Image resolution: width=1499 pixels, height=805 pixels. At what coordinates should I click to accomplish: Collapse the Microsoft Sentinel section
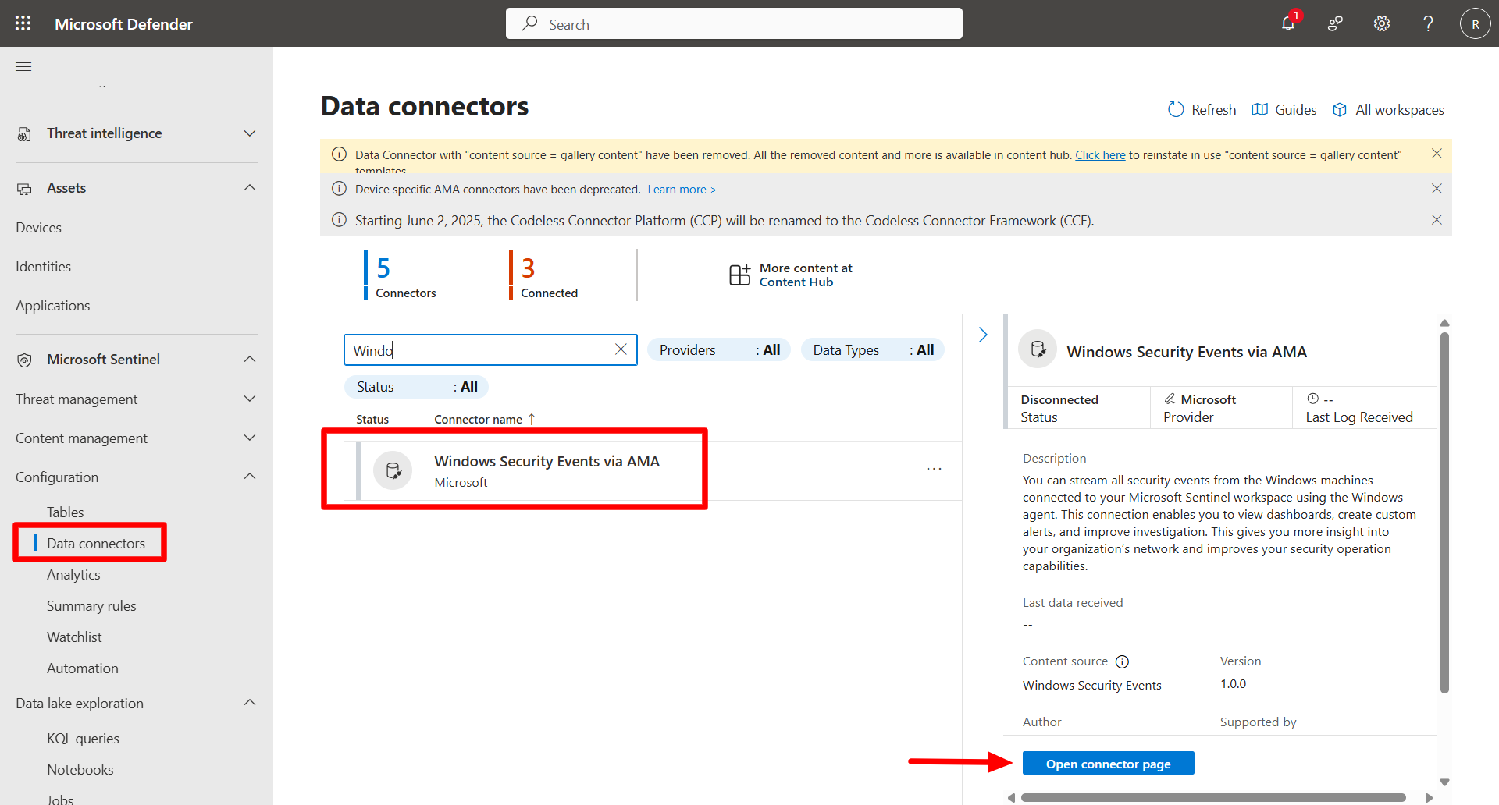(250, 360)
